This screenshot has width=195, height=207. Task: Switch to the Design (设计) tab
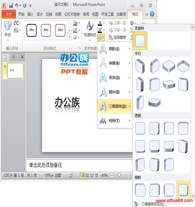[x=40, y=14]
